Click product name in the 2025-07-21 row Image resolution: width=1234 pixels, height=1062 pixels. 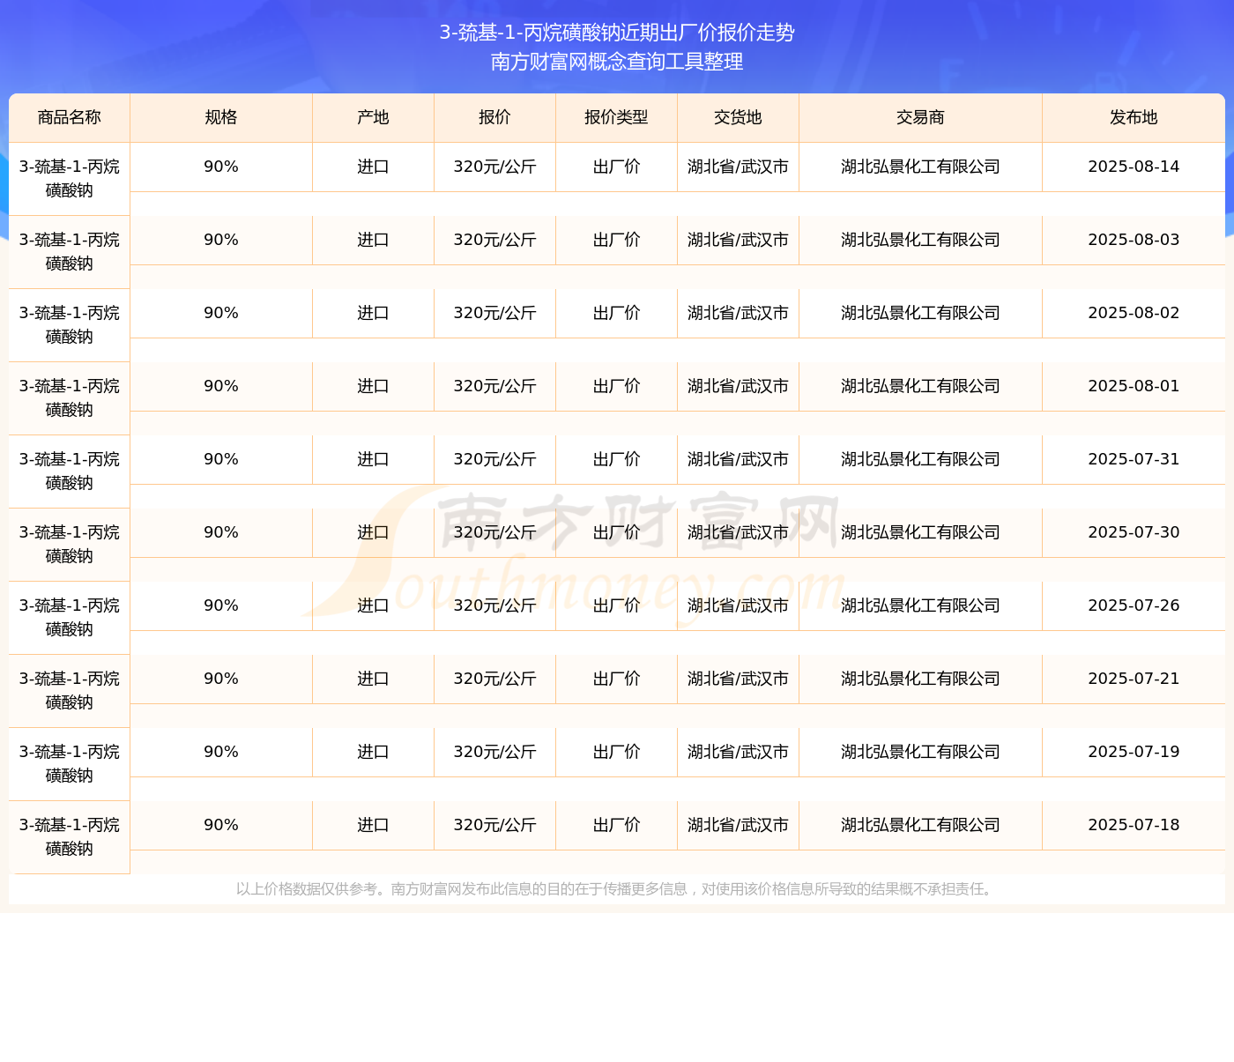[70, 691]
